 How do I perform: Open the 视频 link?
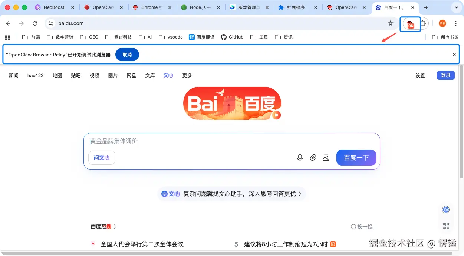pyautogui.click(x=95, y=75)
